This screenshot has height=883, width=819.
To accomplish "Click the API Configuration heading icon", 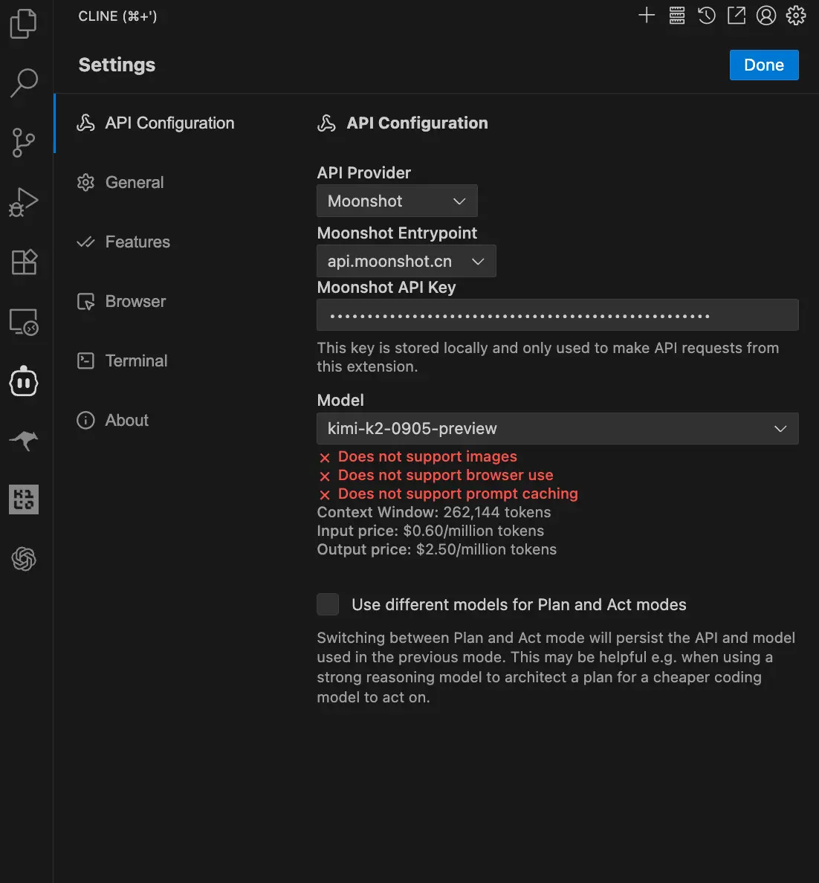I will pos(326,123).
